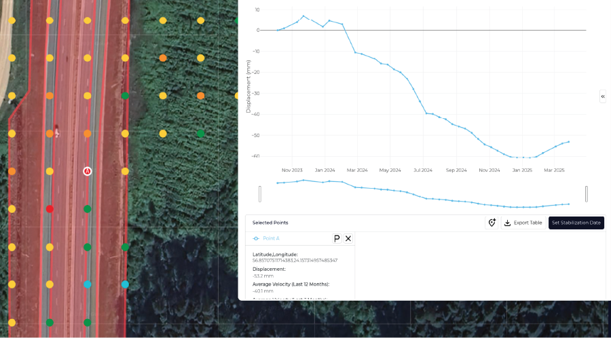
Task: Select the green point in the forest area
Action: (x=200, y=134)
